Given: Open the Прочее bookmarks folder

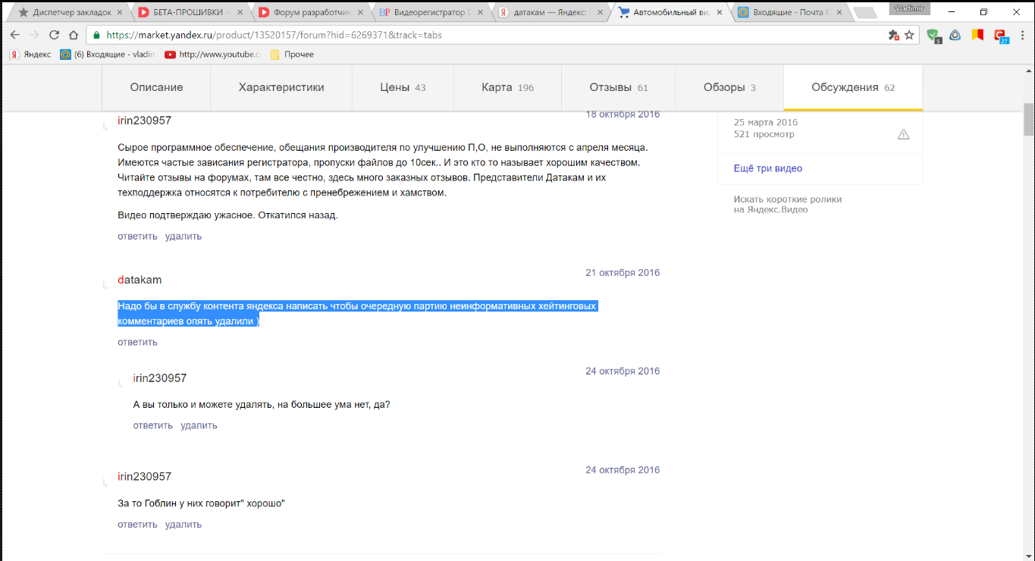Looking at the screenshot, I should click(x=292, y=55).
